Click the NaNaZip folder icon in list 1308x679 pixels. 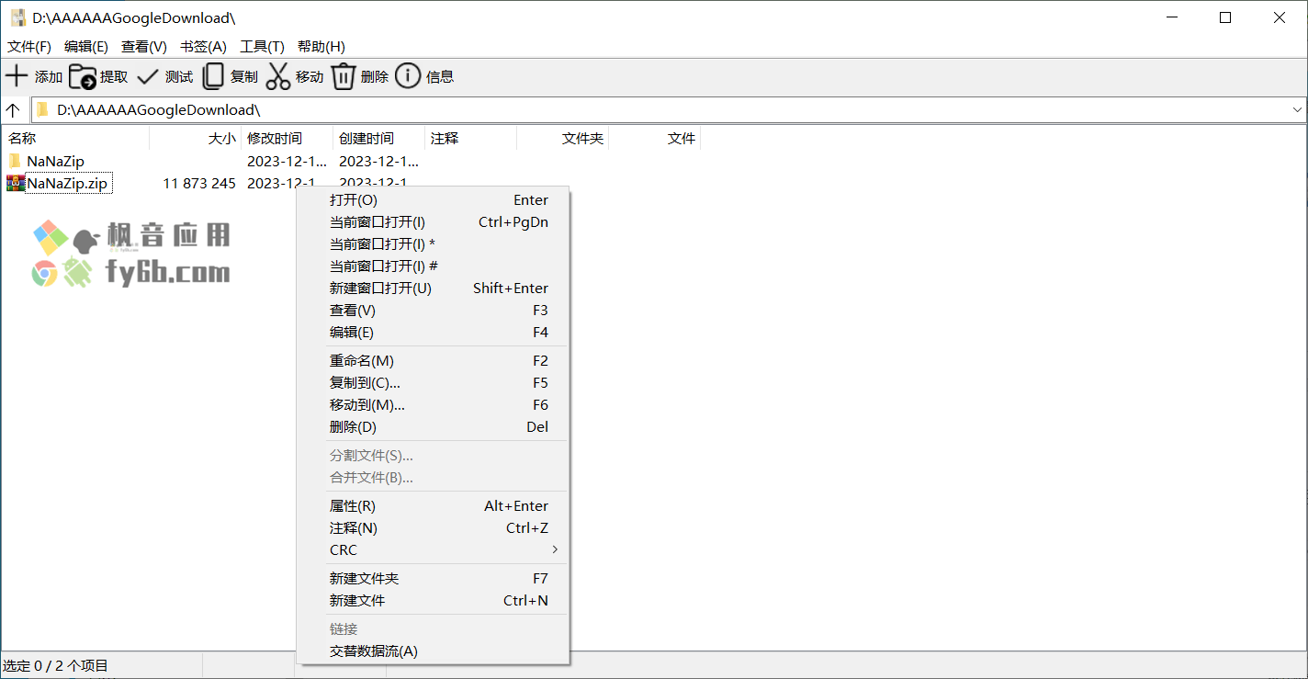pyautogui.click(x=15, y=161)
